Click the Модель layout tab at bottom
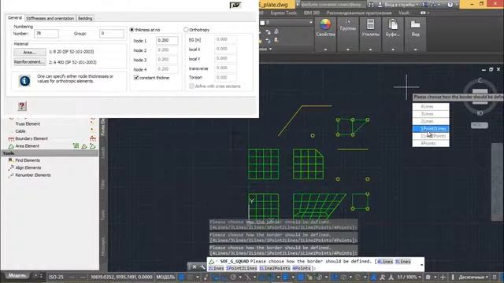This screenshot has width=504, height=283. coord(17,276)
